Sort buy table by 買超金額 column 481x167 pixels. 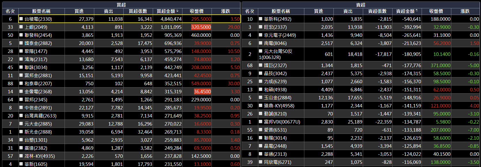point(167,11)
